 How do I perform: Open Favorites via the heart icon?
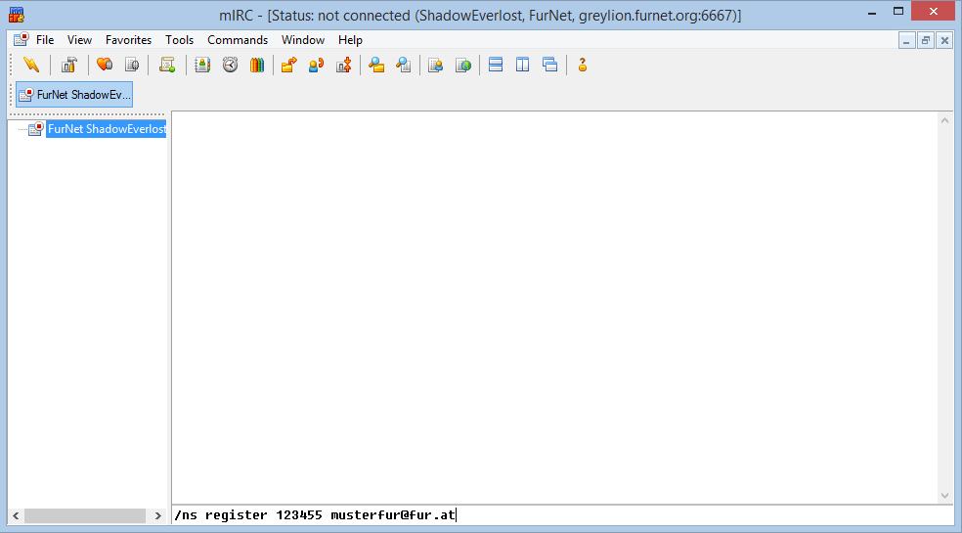click(105, 65)
